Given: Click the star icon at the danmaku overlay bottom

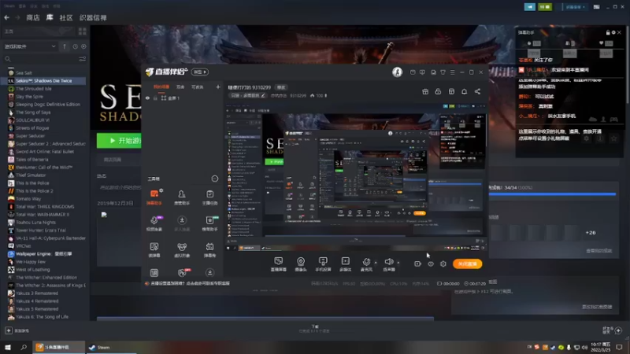Looking at the screenshot, I should [x=613, y=138].
